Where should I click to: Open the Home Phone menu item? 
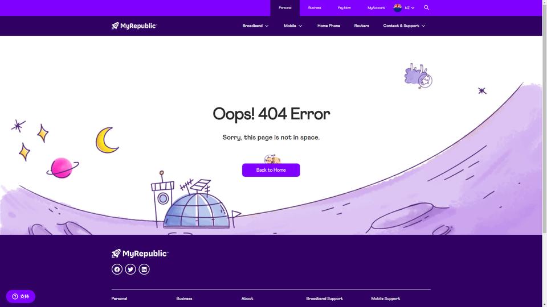tap(329, 26)
